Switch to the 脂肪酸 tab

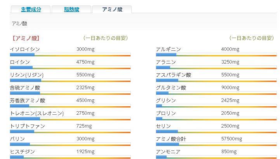tap(71, 9)
